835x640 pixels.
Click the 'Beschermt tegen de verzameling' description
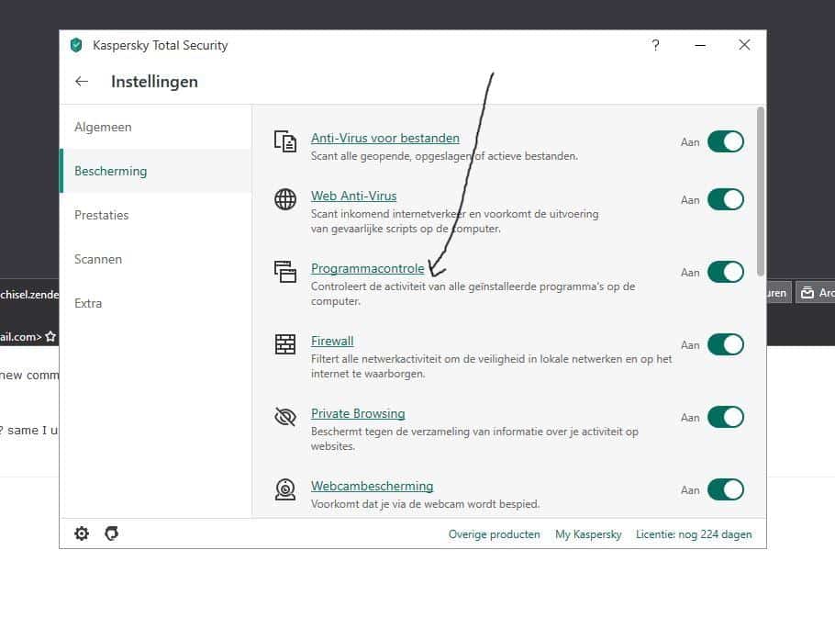[474, 439]
